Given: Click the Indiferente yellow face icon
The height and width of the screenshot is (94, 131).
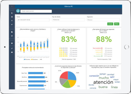Looking at the screenshot, I should point(102,52).
